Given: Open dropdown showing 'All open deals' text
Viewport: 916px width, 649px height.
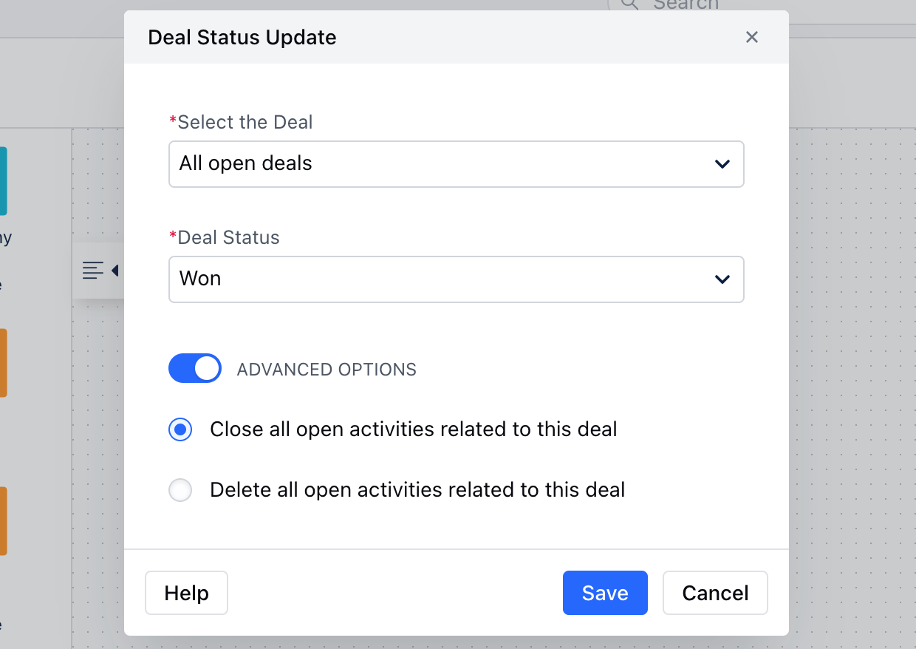Looking at the screenshot, I should pos(457,164).
